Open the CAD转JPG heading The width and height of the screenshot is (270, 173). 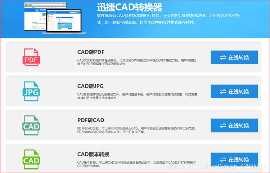tap(90, 86)
